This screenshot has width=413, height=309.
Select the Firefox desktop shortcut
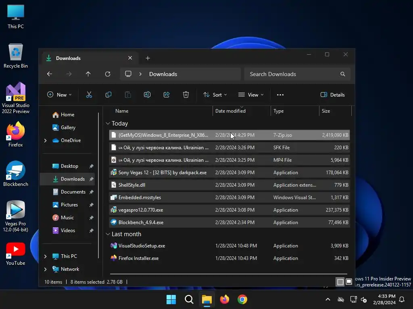pos(16,134)
